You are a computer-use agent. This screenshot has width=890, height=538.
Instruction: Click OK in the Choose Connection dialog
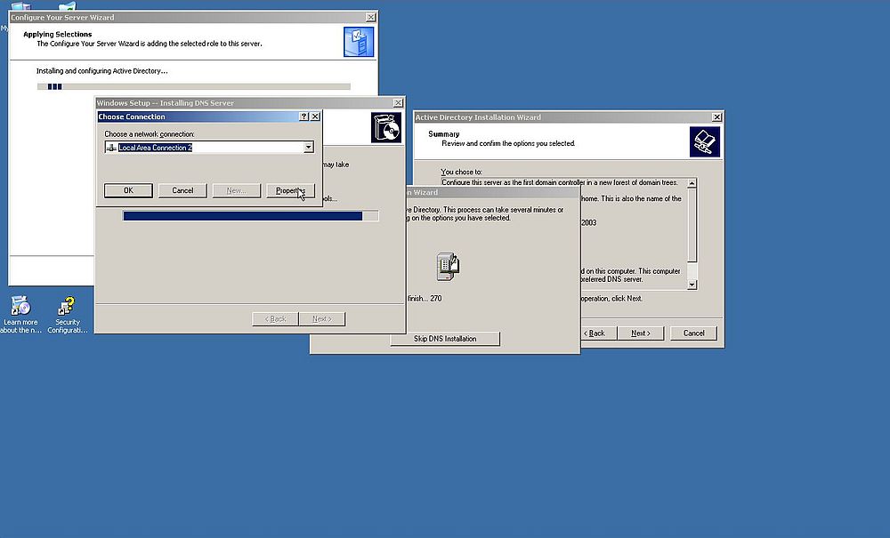[x=128, y=190]
